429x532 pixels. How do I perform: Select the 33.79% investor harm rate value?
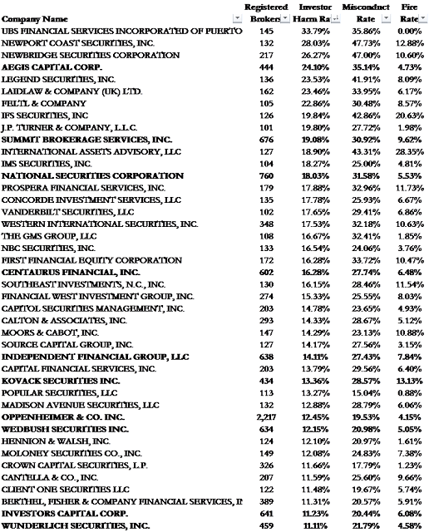point(316,32)
